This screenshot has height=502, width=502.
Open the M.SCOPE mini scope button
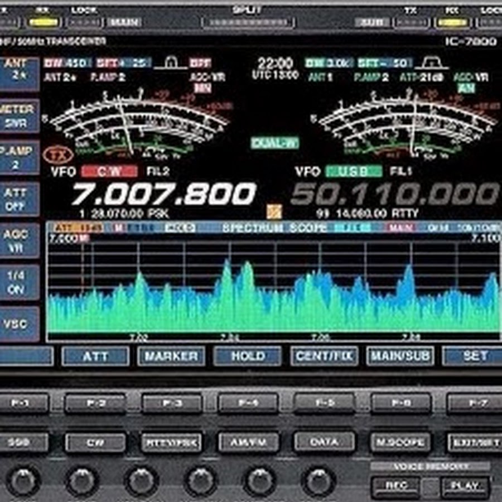[400, 443]
